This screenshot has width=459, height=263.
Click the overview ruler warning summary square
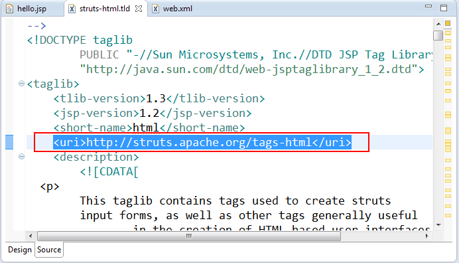click(448, 23)
